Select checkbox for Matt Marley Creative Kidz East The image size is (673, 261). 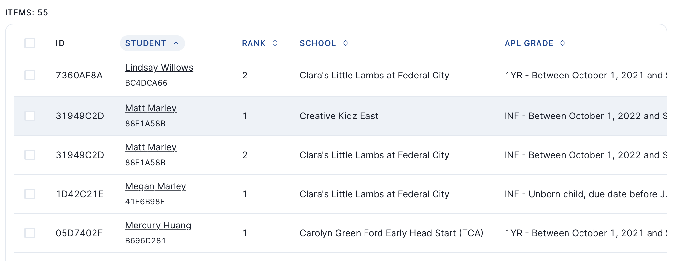click(x=30, y=116)
